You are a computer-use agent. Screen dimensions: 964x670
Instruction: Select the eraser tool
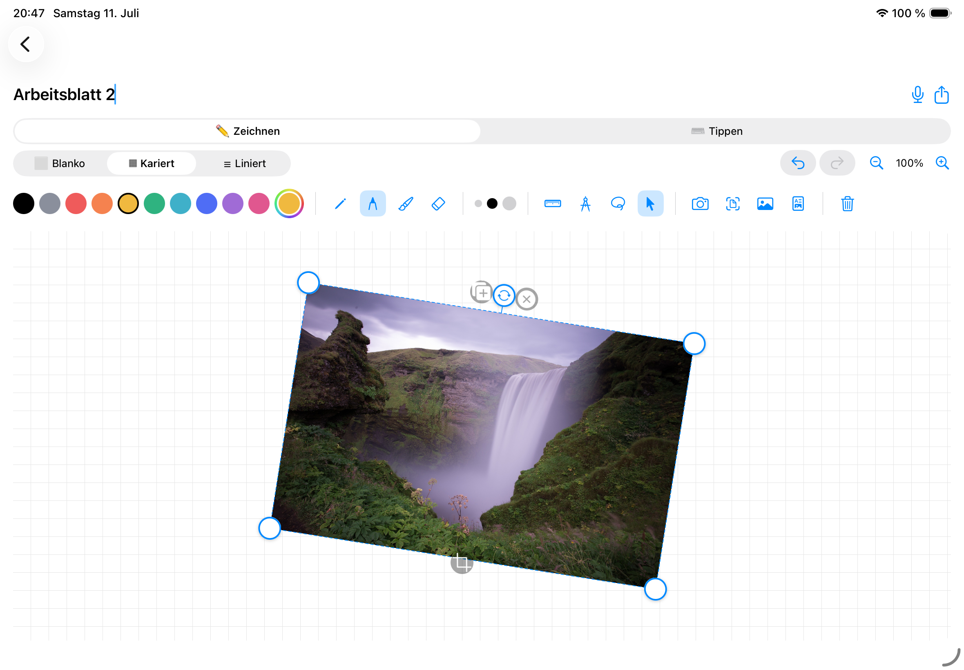(438, 203)
